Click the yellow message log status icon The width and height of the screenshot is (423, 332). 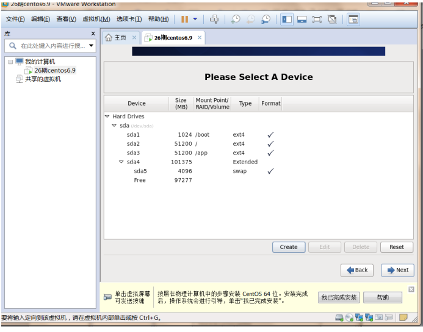[403, 317]
